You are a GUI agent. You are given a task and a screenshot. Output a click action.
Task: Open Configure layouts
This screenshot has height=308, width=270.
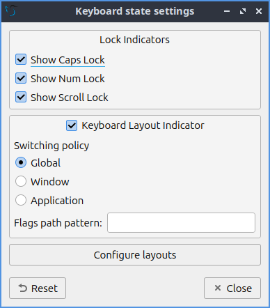(135, 254)
